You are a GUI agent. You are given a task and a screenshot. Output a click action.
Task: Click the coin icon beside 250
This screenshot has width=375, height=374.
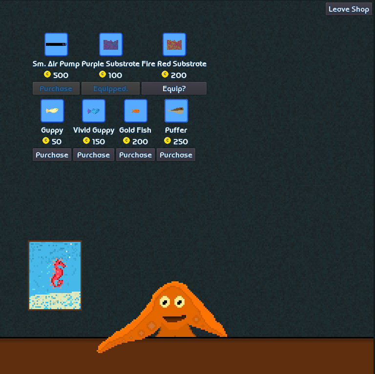(x=167, y=141)
